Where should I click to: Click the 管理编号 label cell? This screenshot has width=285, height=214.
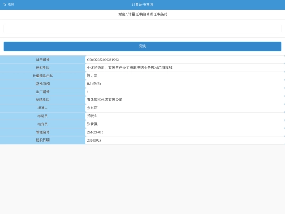[43, 132]
